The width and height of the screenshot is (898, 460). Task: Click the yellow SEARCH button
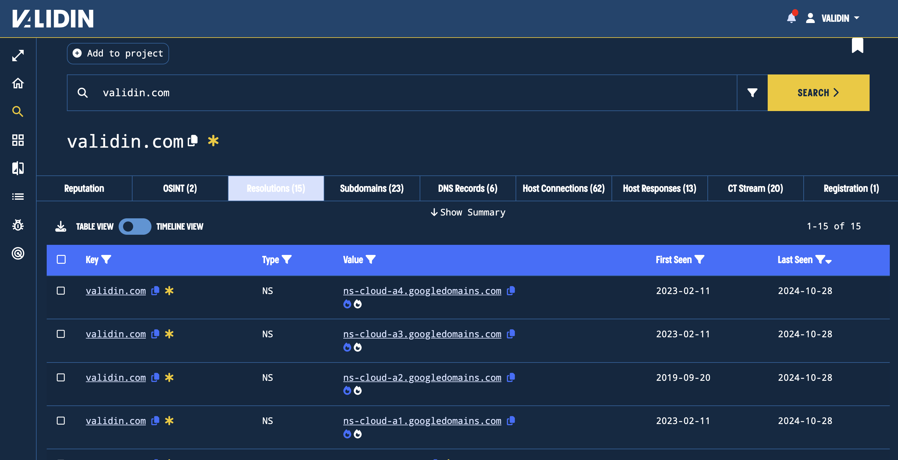click(818, 93)
